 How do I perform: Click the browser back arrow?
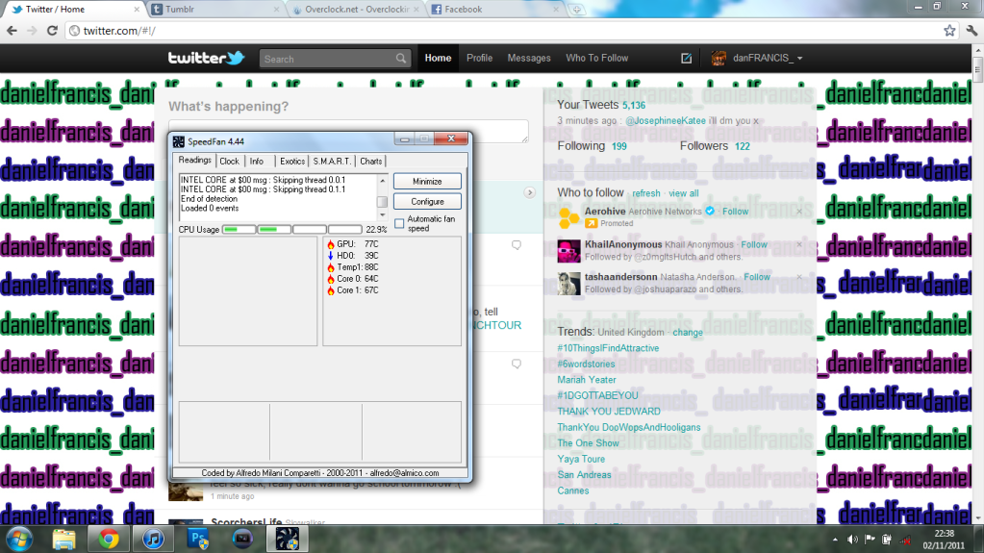click(12, 30)
